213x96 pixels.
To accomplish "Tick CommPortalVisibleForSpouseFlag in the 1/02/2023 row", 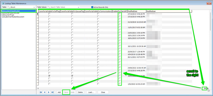I will click(72, 84).
